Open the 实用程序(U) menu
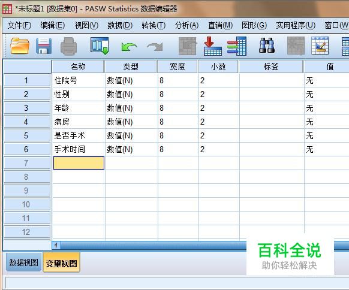 296,25
